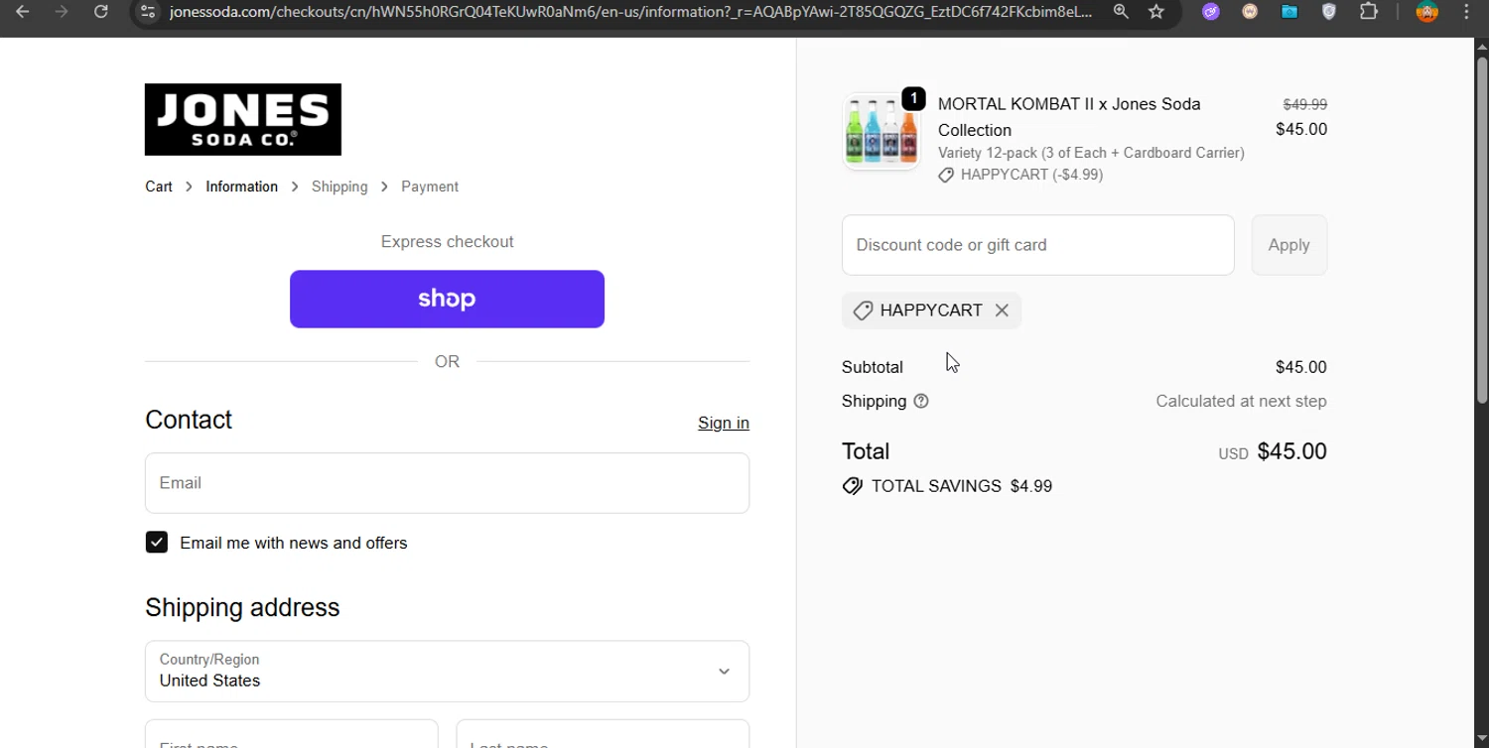Open the browser profile avatar

pos(1427,12)
